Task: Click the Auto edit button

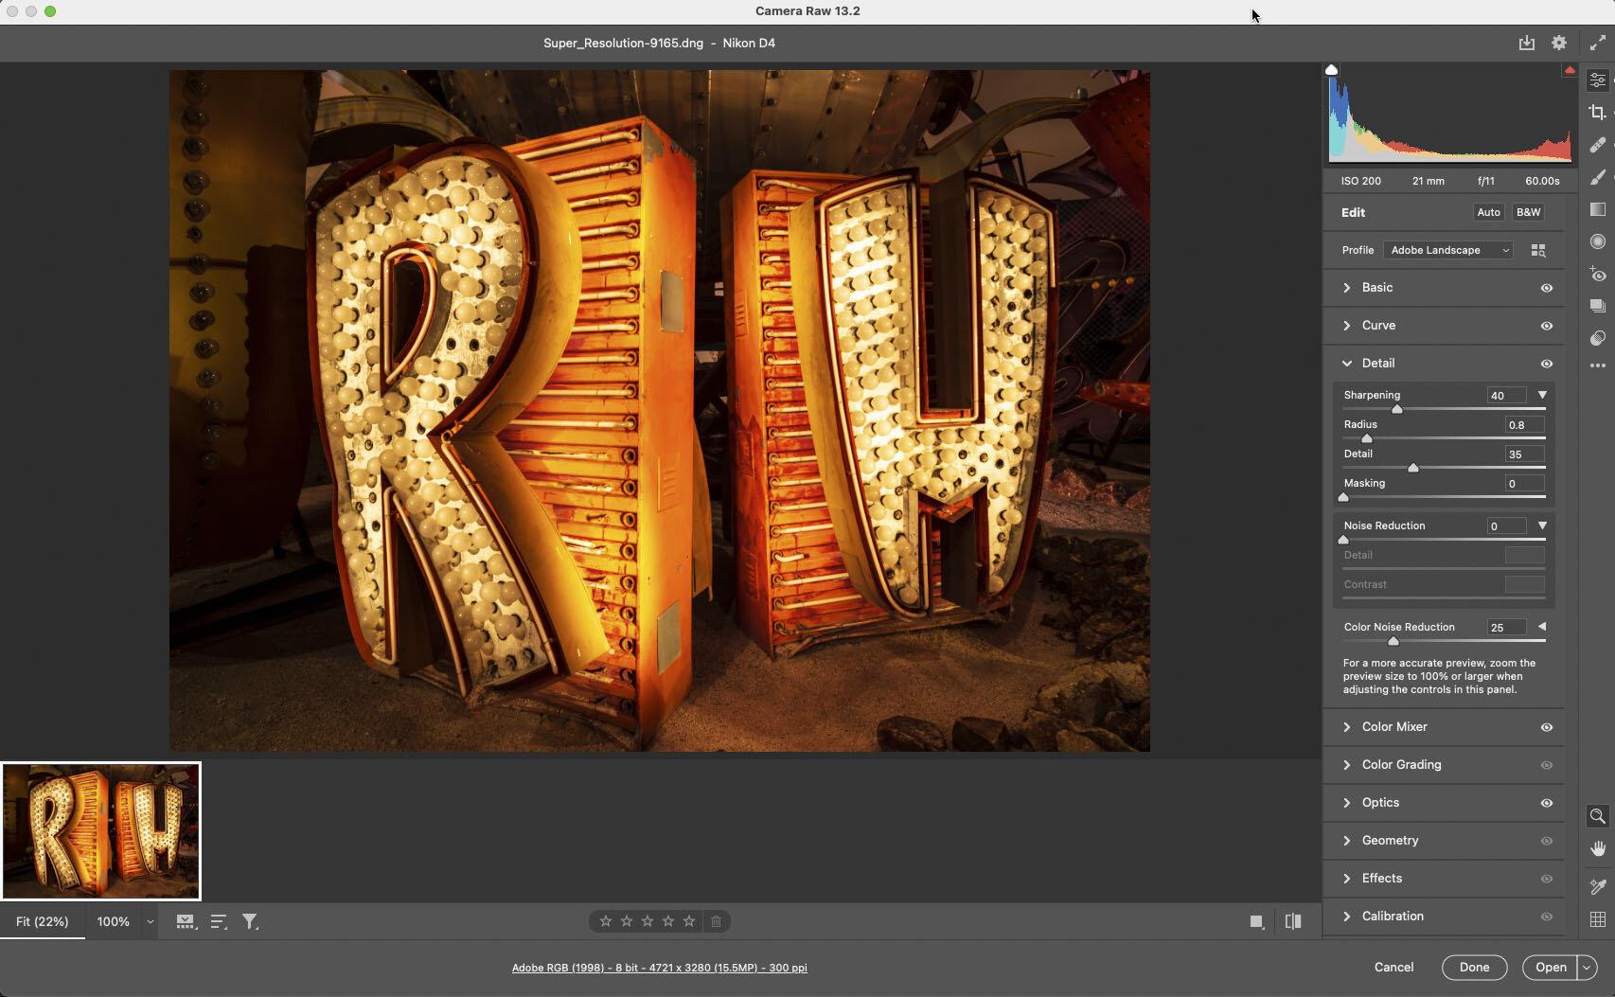Action: coord(1488,212)
